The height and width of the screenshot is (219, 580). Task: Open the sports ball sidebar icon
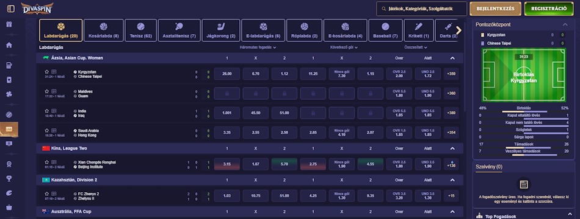click(9, 114)
